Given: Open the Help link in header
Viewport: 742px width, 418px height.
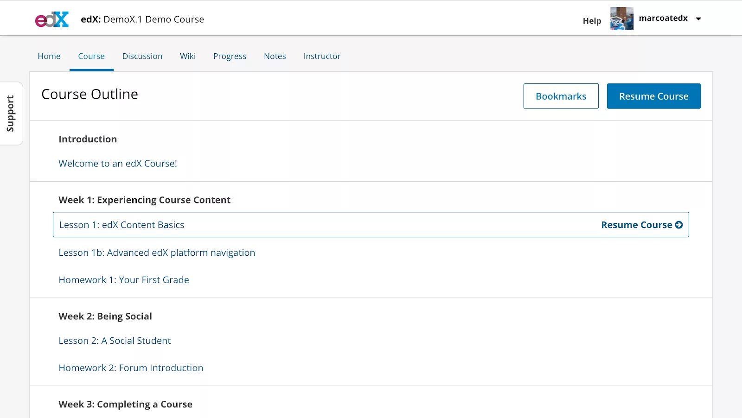Looking at the screenshot, I should 592,21.
